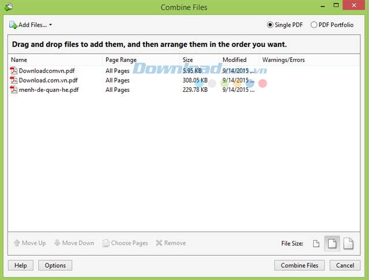Select the Single PDF radio option

pyautogui.click(x=270, y=25)
